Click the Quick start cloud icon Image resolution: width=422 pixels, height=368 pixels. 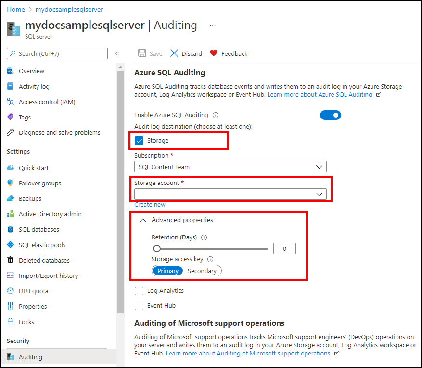[10, 168]
